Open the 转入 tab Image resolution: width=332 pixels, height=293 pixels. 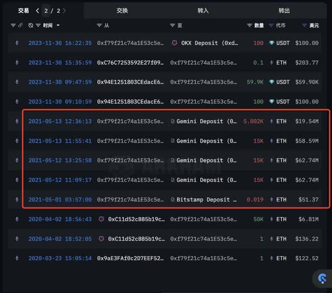203,11
